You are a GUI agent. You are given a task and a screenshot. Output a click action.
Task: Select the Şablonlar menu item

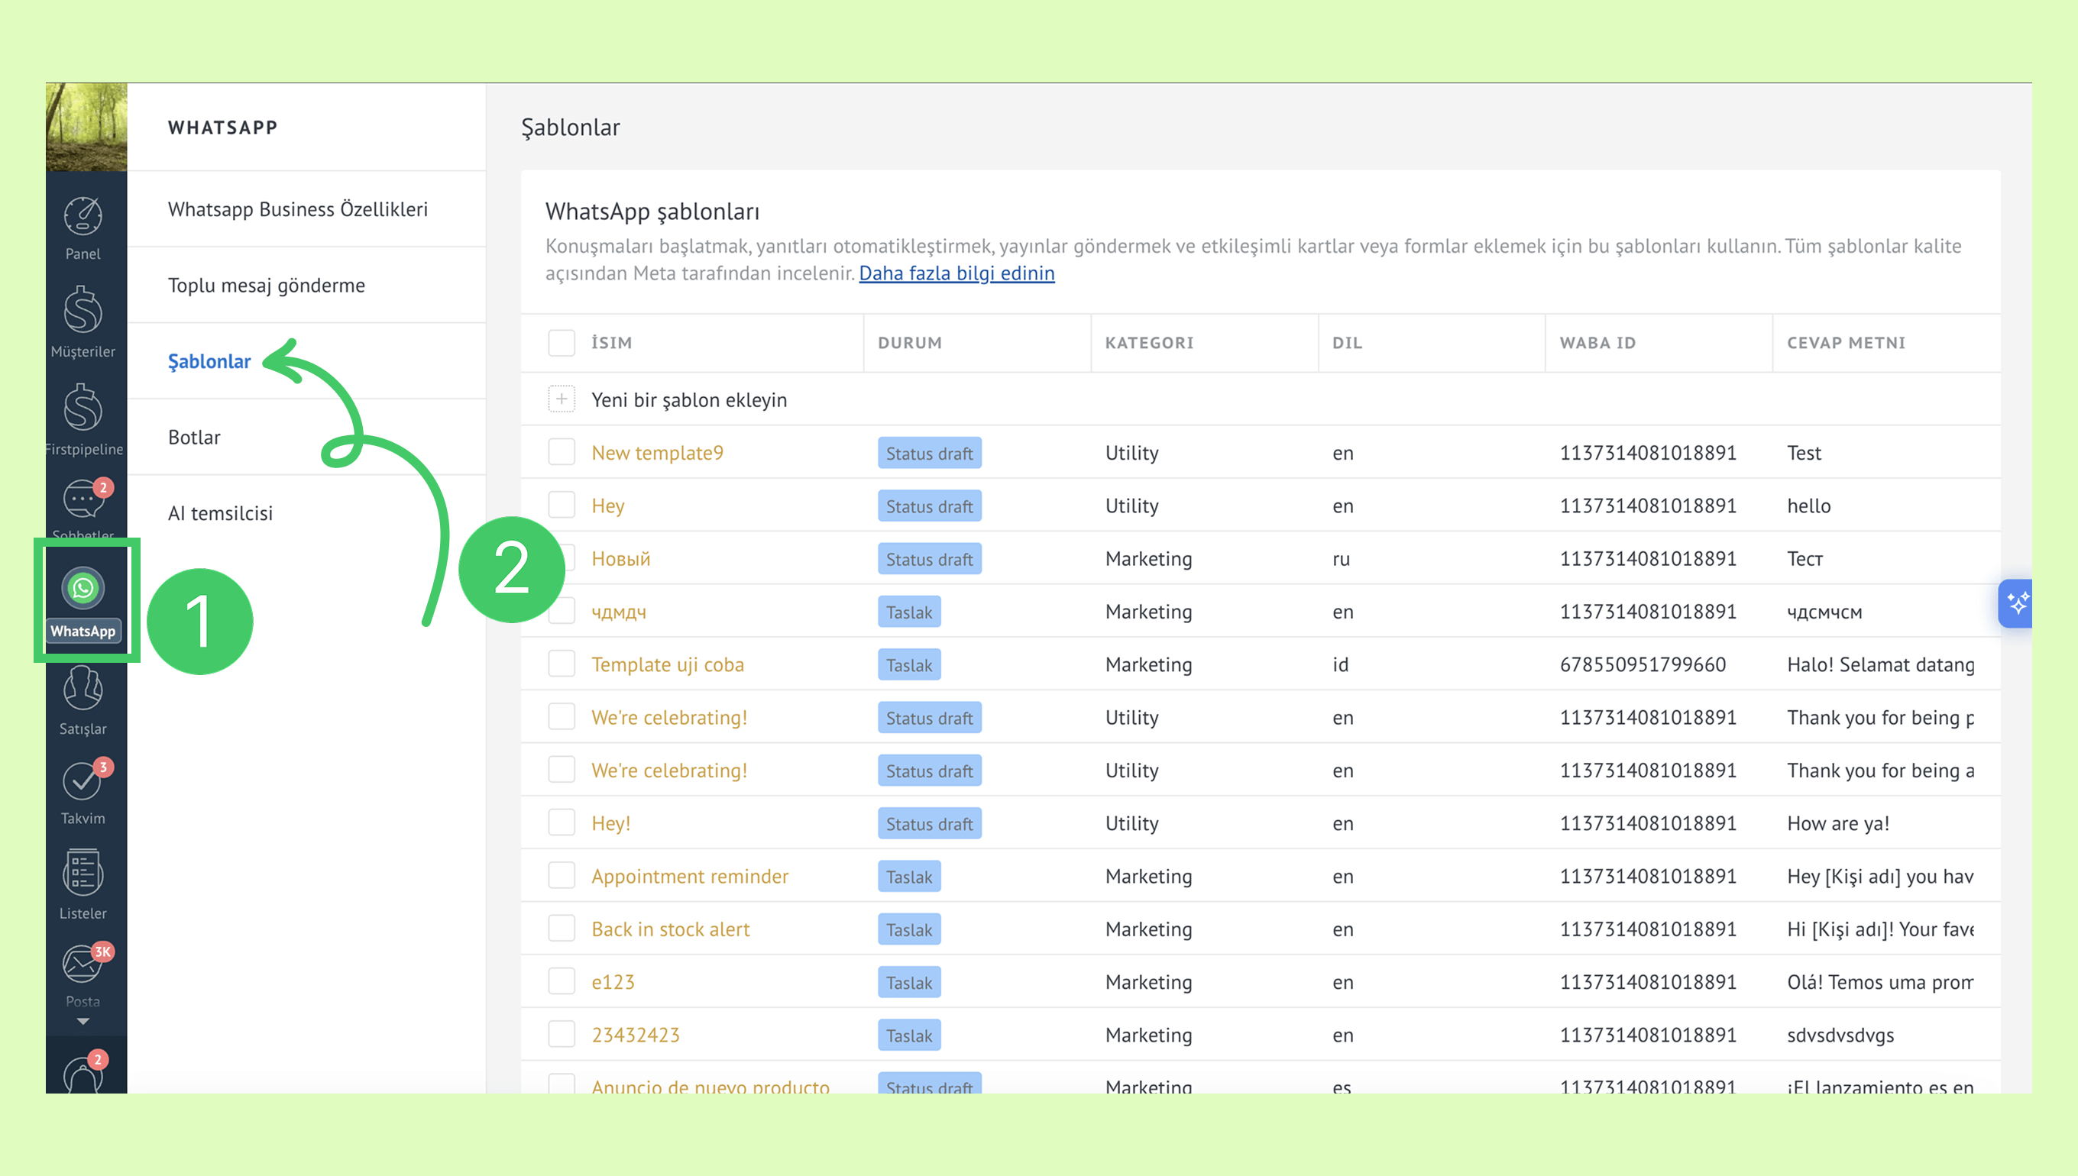209,361
